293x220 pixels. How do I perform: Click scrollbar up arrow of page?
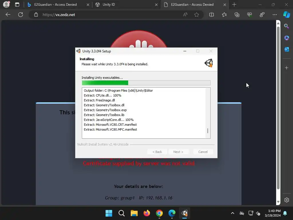pyautogui.click(x=278, y=23)
